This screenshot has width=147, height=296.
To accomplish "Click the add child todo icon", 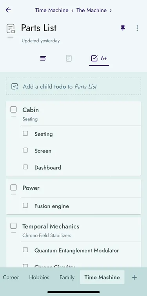I will (x=15, y=86).
